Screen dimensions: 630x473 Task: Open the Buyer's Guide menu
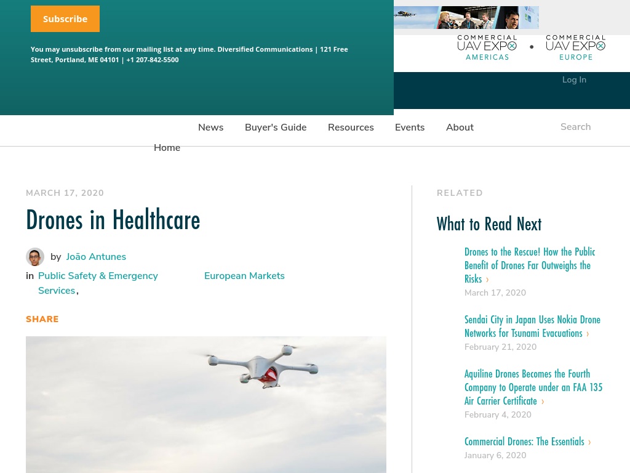click(276, 127)
